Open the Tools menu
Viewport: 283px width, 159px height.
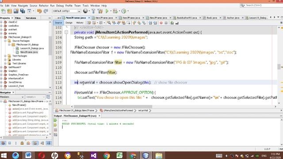click(x=85, y=6)
